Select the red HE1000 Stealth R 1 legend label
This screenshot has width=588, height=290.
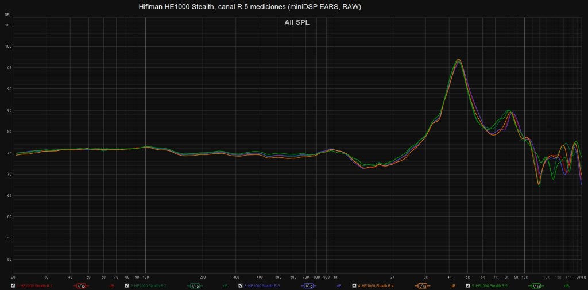tap(35, 285)
